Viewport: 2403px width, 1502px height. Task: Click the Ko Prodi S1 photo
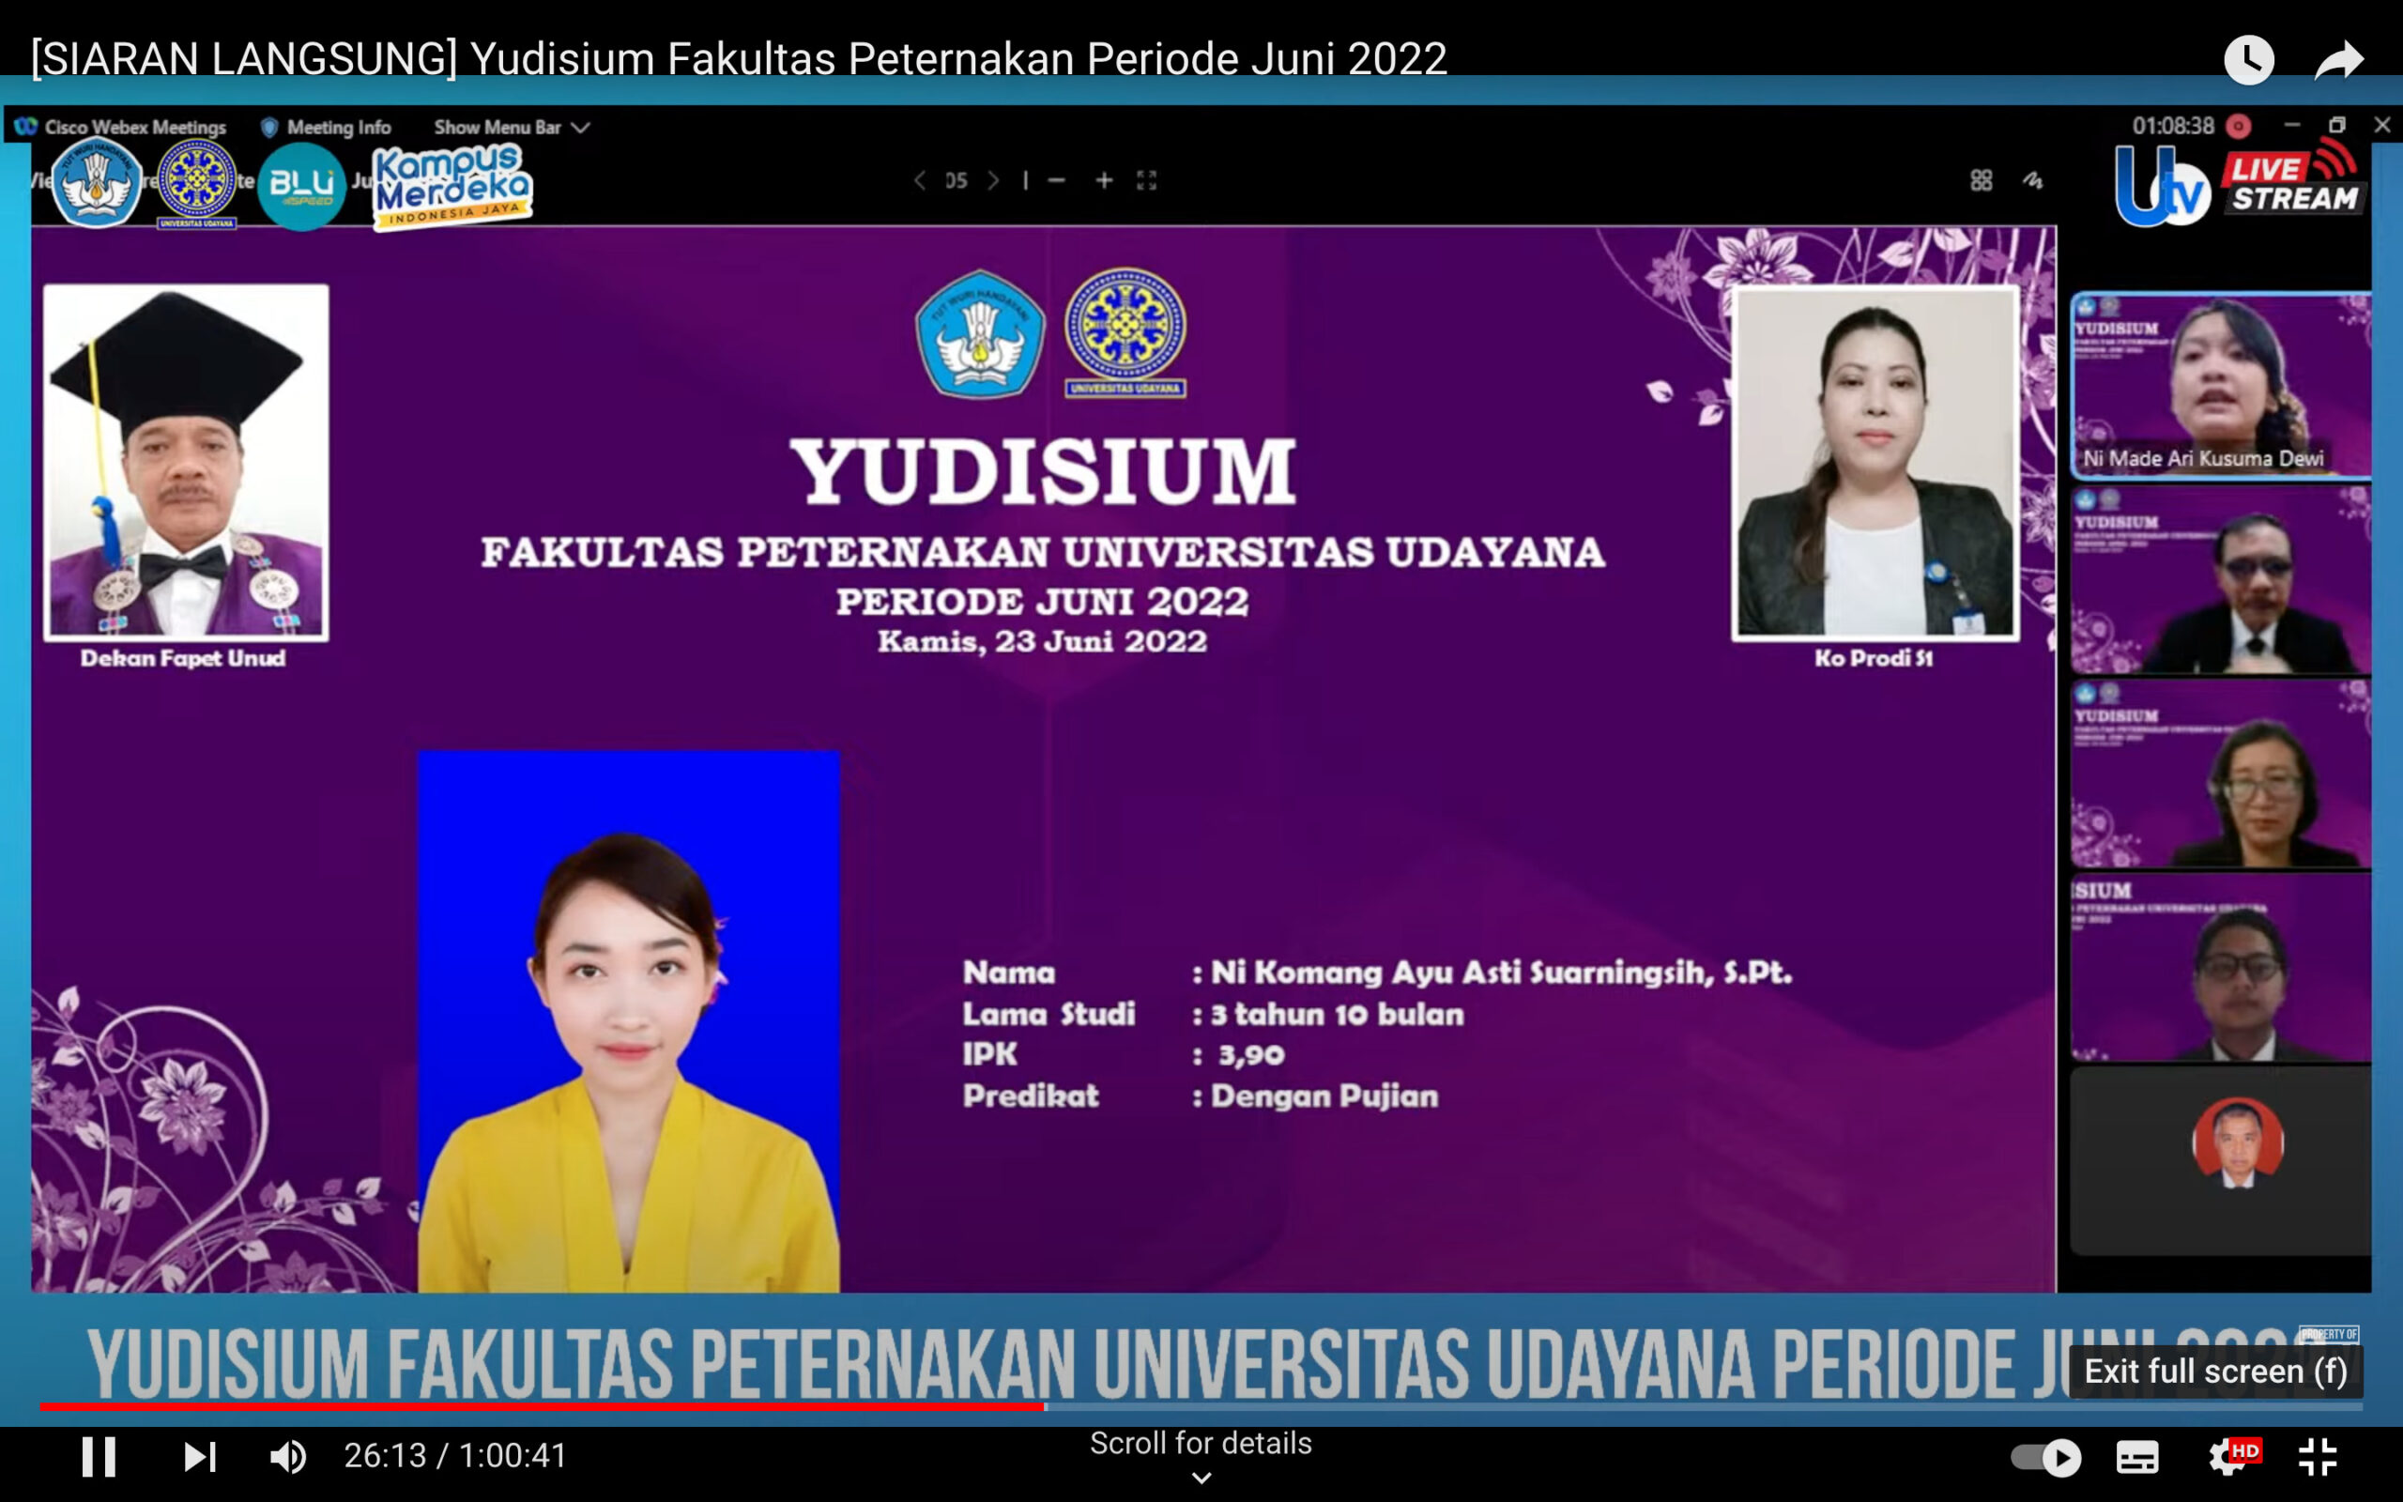coord(1875,463)
